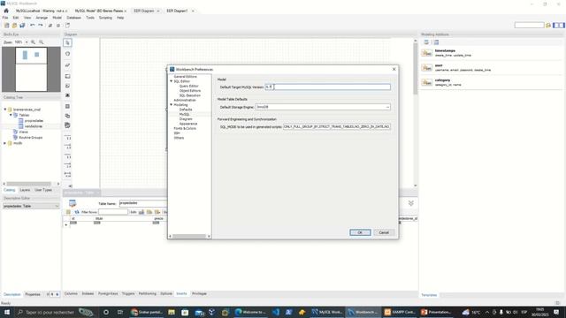566x318 pixels.
Task: Click the user template icon in Modeling Additions
Action: coord(426,68)
